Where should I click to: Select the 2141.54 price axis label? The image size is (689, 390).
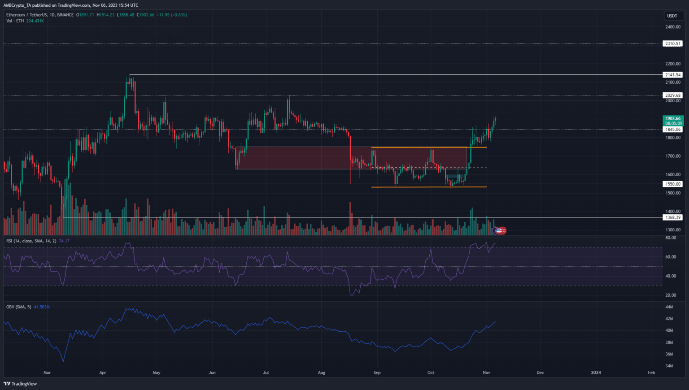click(x=672, y=75)
